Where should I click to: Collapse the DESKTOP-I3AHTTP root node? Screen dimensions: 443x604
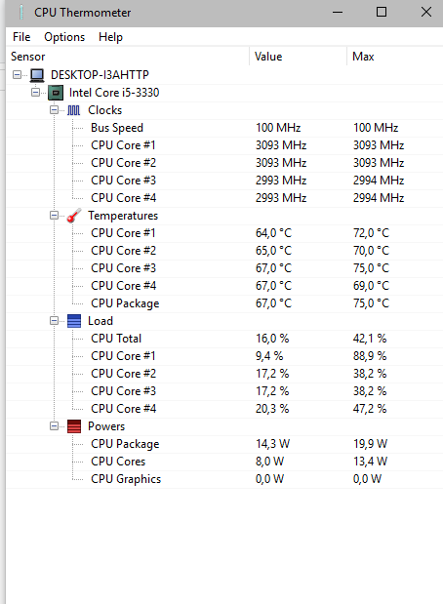[17, 75]
